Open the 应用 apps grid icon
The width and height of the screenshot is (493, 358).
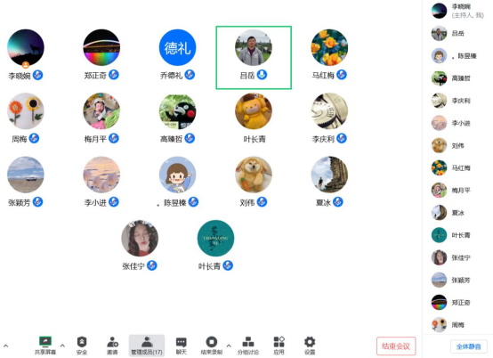[279, 346]
